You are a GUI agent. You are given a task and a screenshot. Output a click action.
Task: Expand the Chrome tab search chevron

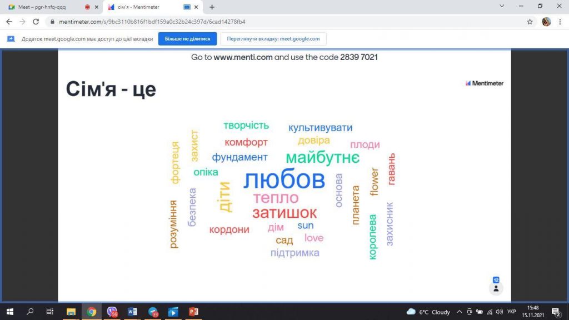[502, 7]
